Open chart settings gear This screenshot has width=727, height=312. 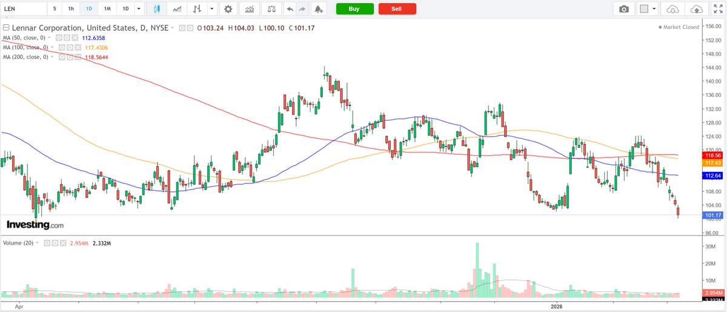(x=228, y=9)
